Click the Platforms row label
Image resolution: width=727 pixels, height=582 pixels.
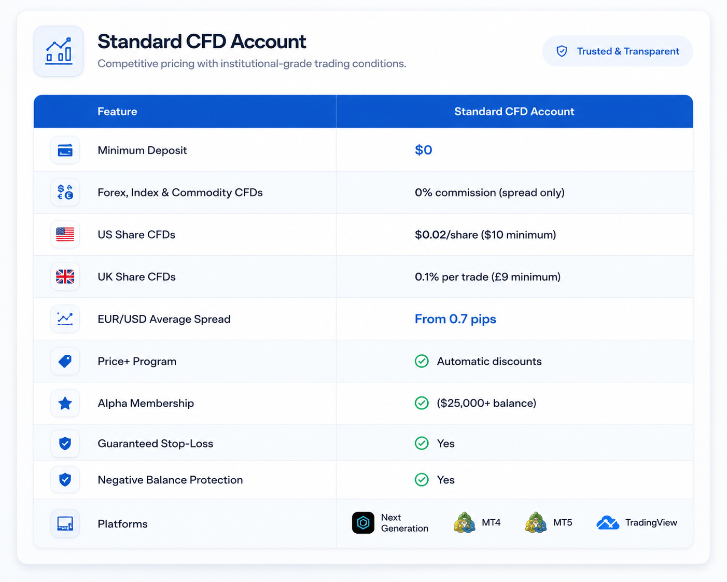tap(122, 524)
